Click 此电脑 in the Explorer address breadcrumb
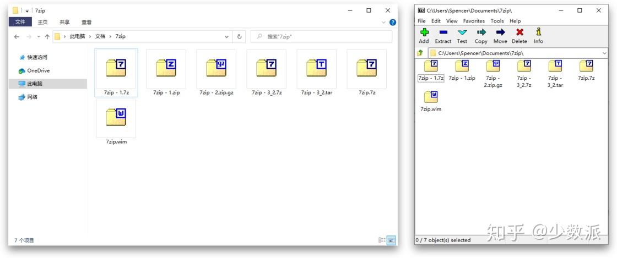Image resolution: width=617 pixels, height=258 pixels. [x=78, y=36]
